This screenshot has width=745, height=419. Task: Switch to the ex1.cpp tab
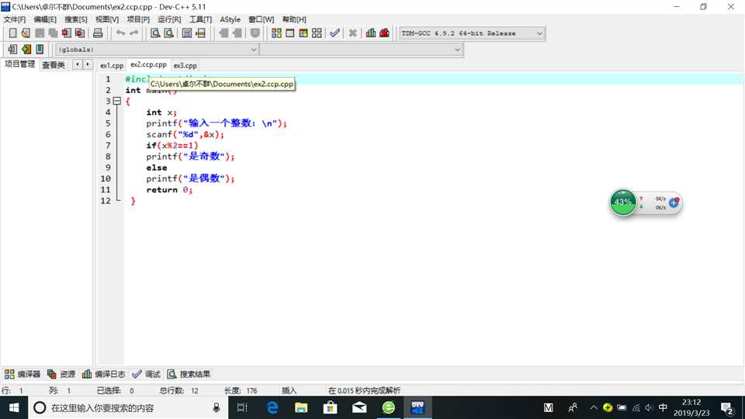coord(112,65)
